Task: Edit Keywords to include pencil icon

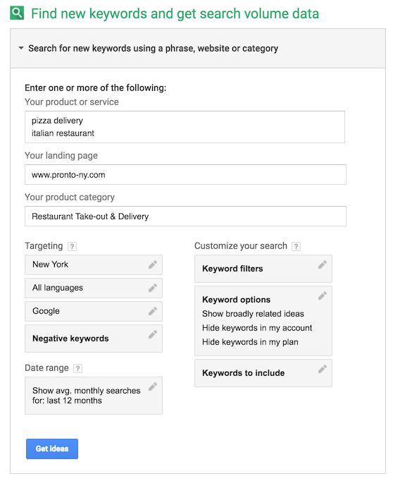Action: coord(323,369)
